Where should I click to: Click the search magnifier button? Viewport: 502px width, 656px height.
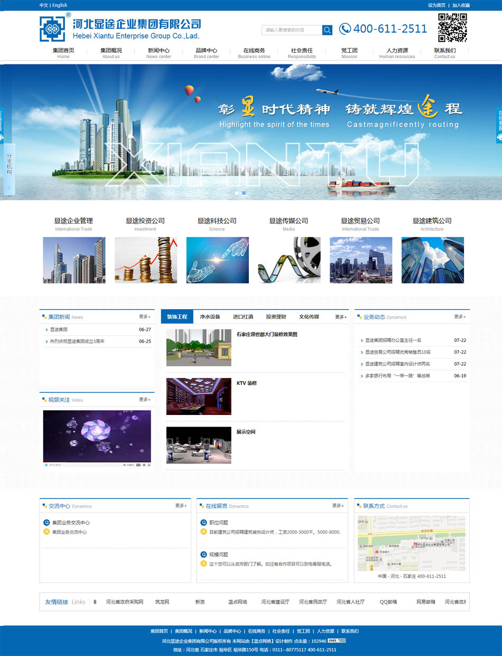pyautogui.click(x=327, y=30)
